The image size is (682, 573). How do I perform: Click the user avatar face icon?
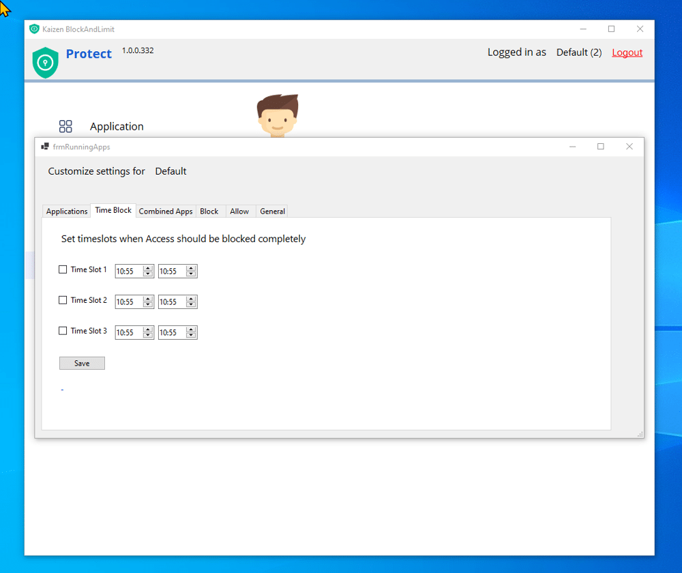[277, 116]
